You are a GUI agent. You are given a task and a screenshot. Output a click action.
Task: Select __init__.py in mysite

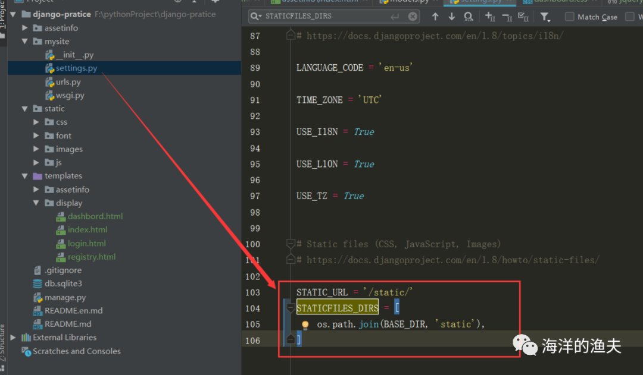click(x=74, y=55)
